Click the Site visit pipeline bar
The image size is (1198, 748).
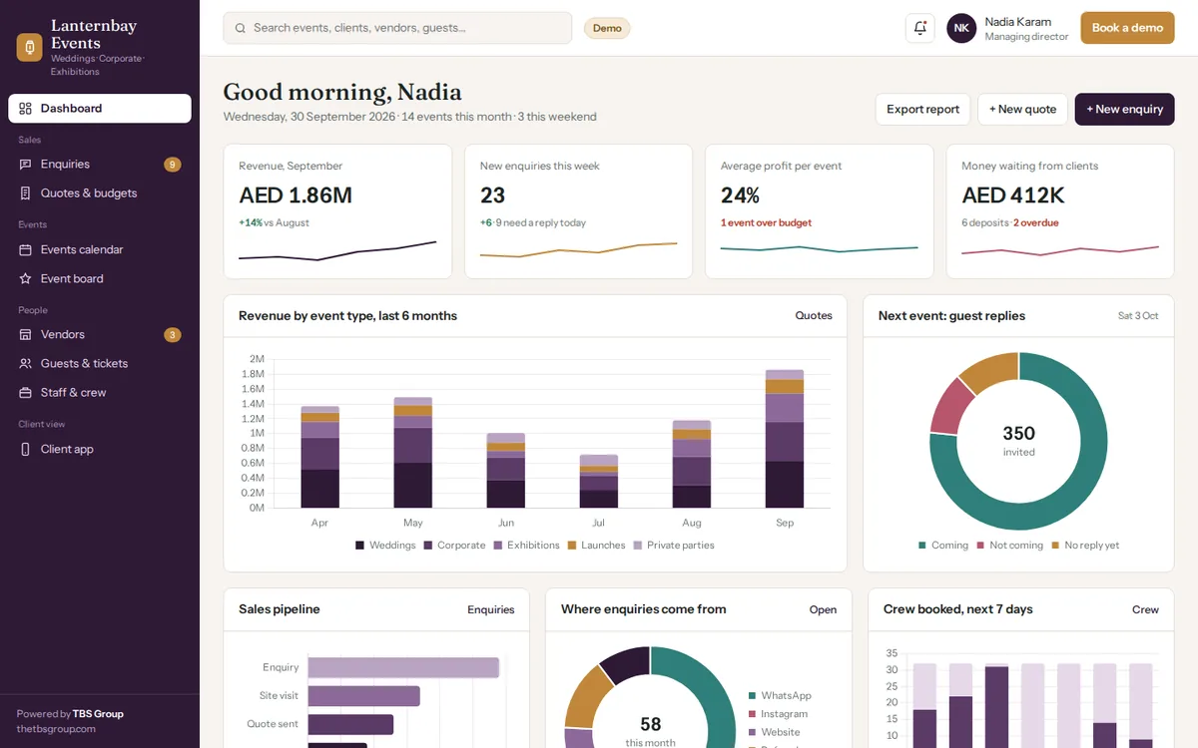(x=363, y=696)
